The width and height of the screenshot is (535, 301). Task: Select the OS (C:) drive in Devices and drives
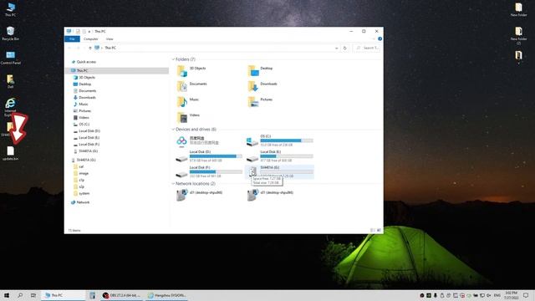(x=279, y=140)
